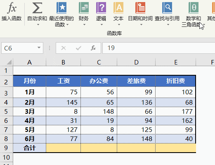The image size is (215, 165).
Task: Open the 文本 functions icon
Action: (x=118, y=8)
